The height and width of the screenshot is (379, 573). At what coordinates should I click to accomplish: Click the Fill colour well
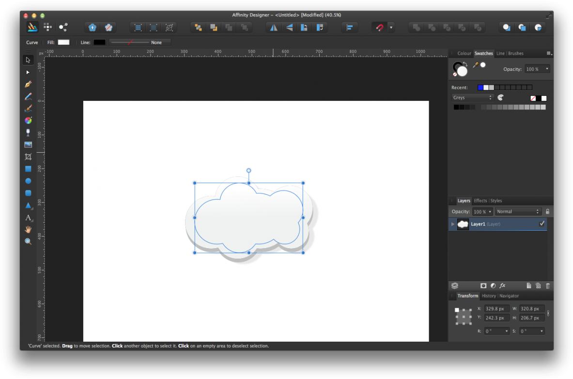coord(63,42)
